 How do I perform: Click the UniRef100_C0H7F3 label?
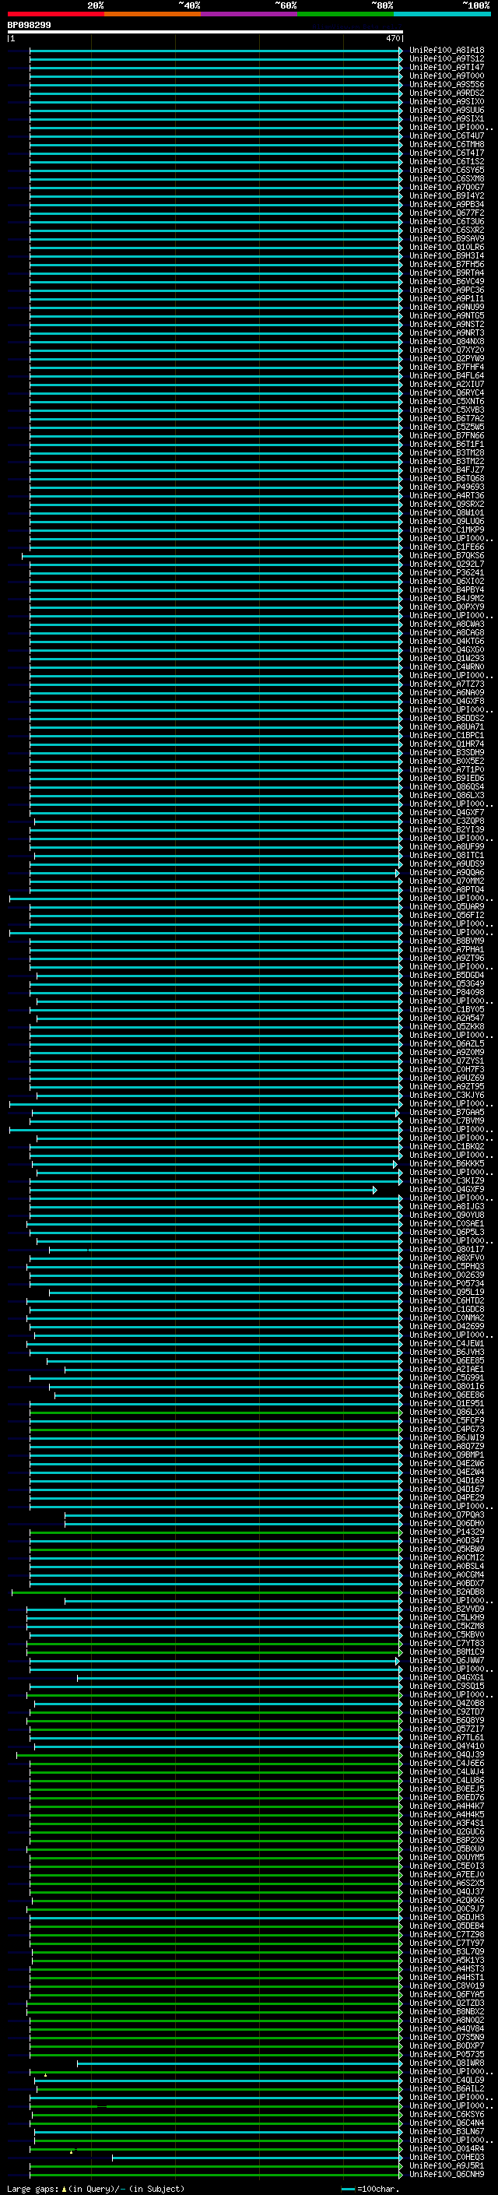coord(447,1069)
